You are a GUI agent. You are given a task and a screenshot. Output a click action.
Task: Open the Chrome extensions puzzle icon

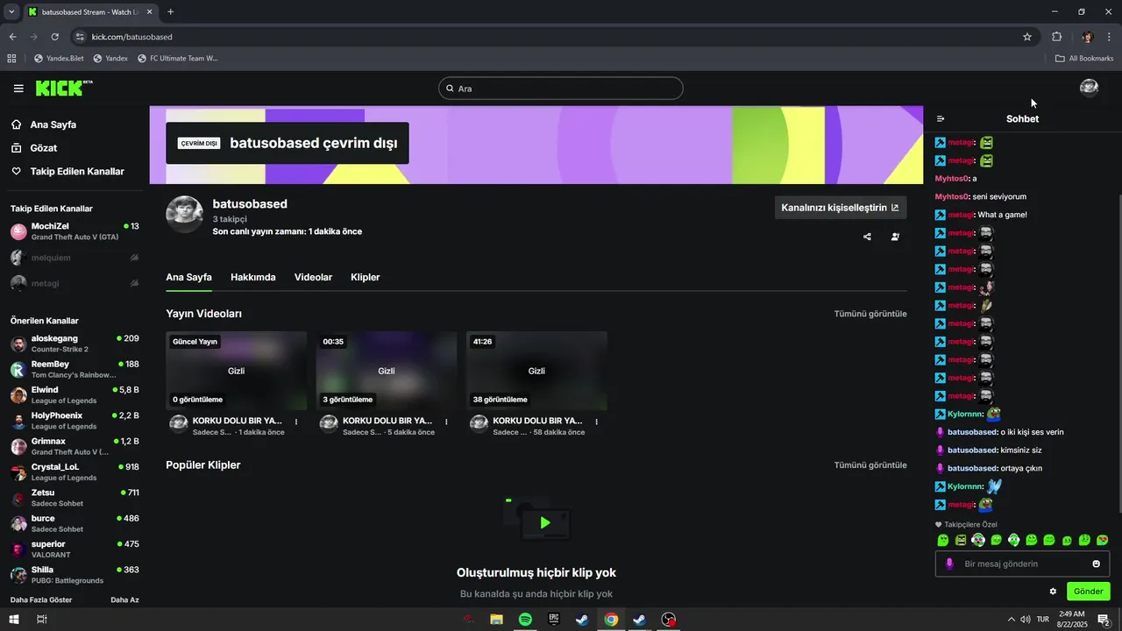[x=1056, y=37]
